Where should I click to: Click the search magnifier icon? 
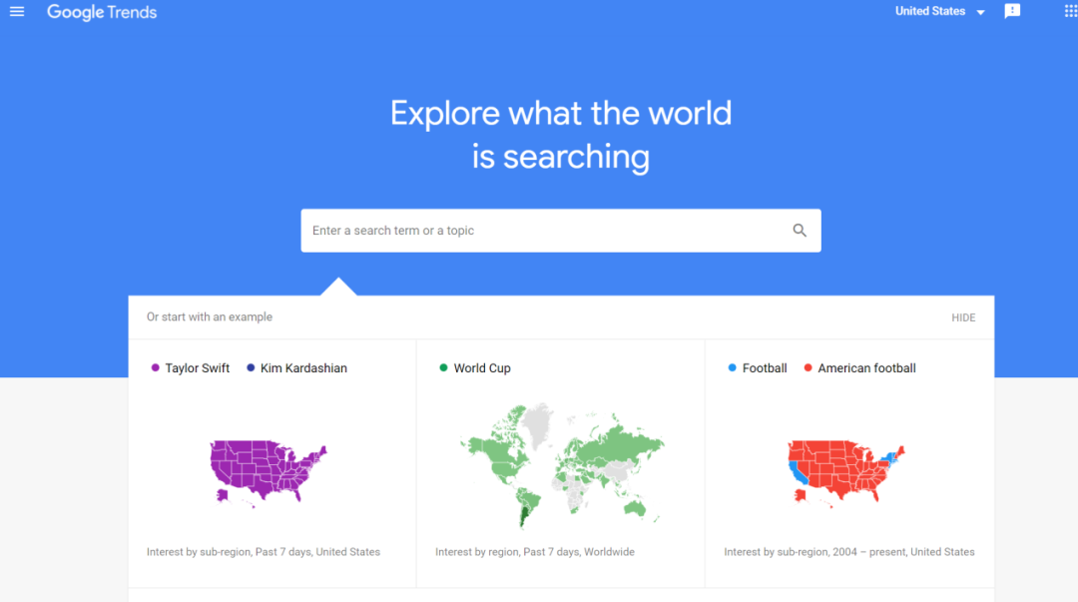click(x=800, y=231)
